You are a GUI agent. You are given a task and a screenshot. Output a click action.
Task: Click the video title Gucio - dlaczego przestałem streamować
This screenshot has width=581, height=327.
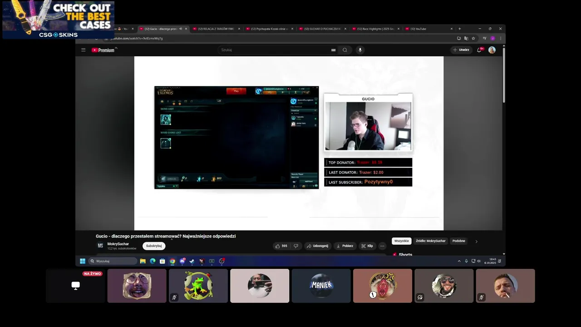(x=166, y=236)
